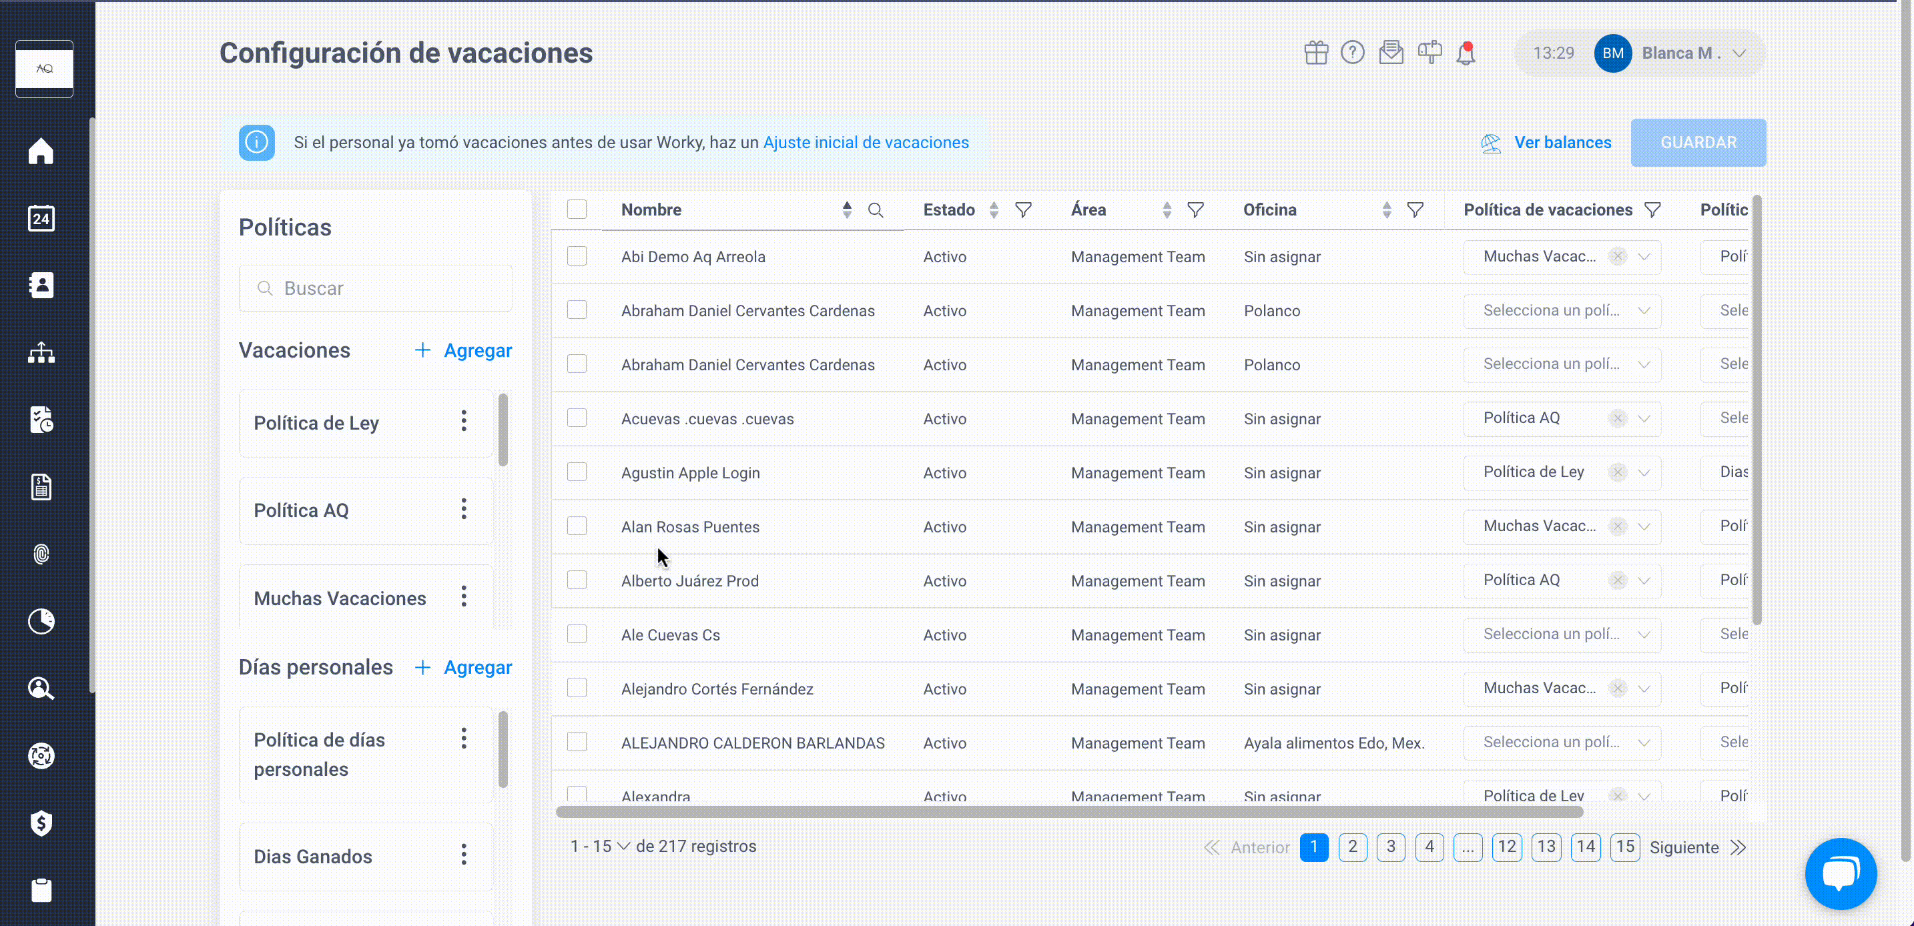Select checkbox for Ale Cuevas Cs
The height and width of the screenshot is (926, 1914).
coord(577,634)
